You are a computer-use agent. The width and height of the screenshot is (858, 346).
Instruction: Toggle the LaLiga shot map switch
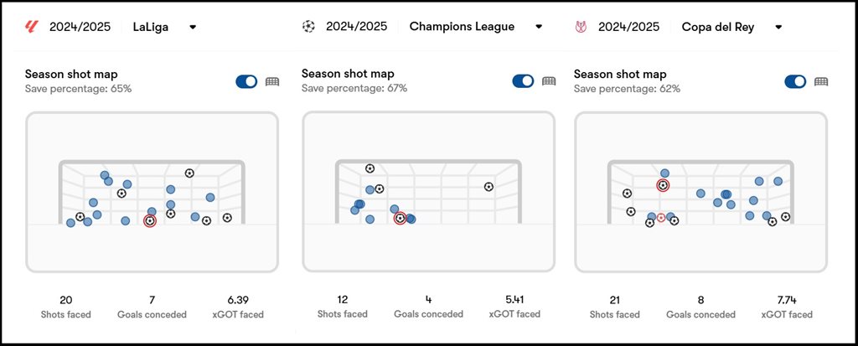pyautogui.click(x=246, y=81)
